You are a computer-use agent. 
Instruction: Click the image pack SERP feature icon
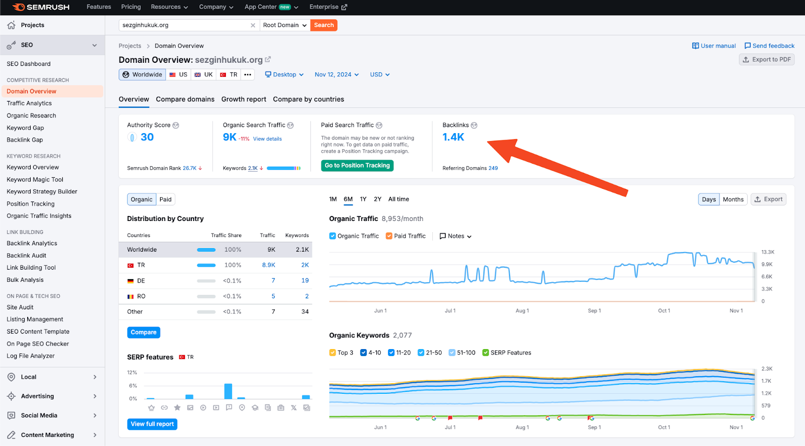(190, 408)
